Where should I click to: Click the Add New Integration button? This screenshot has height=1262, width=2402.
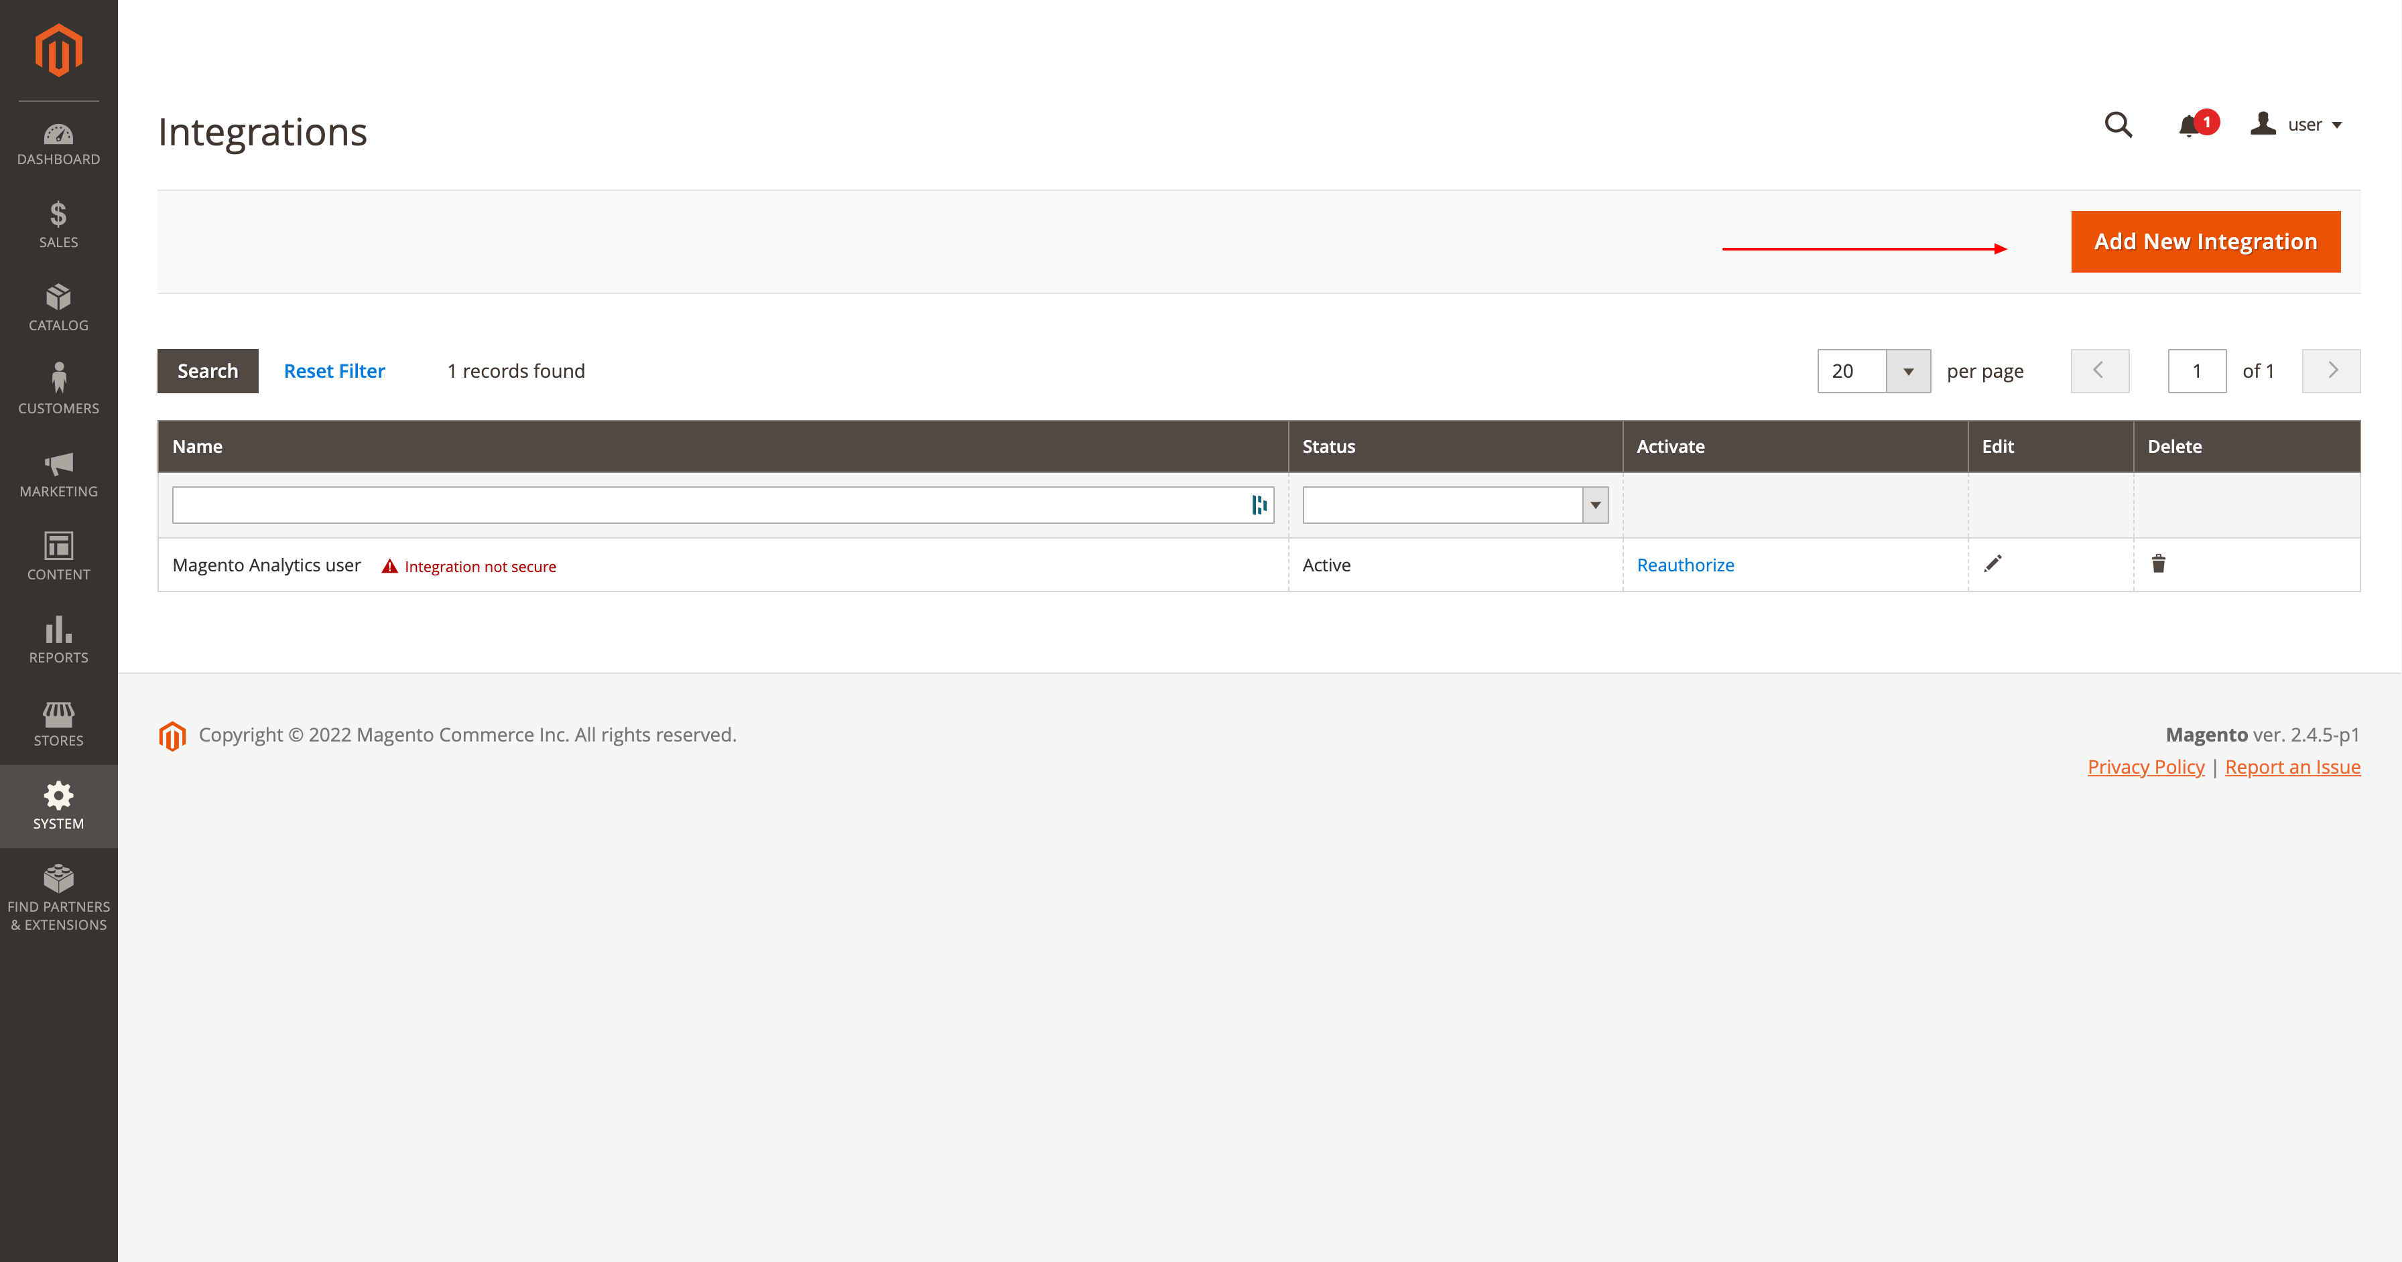[x=2205, y=240]
